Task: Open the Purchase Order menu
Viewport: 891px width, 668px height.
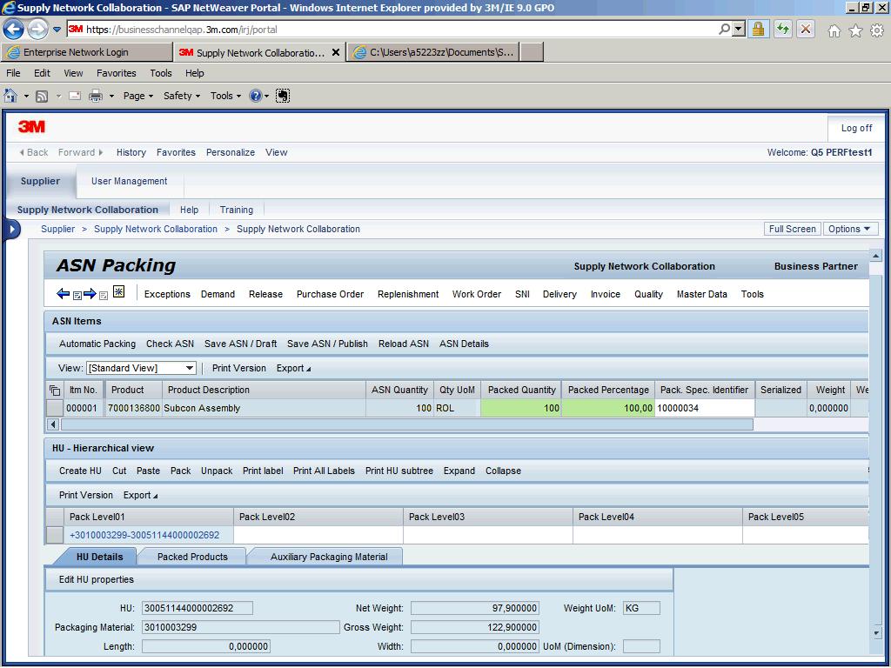Action: point(330,294)
